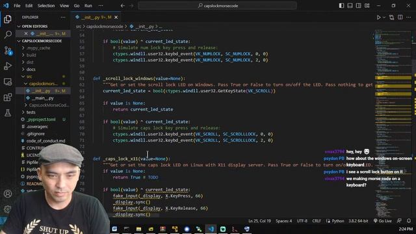Open the Accounts menu icon
This screenshot has width=416, height=234.
point(8,194)
